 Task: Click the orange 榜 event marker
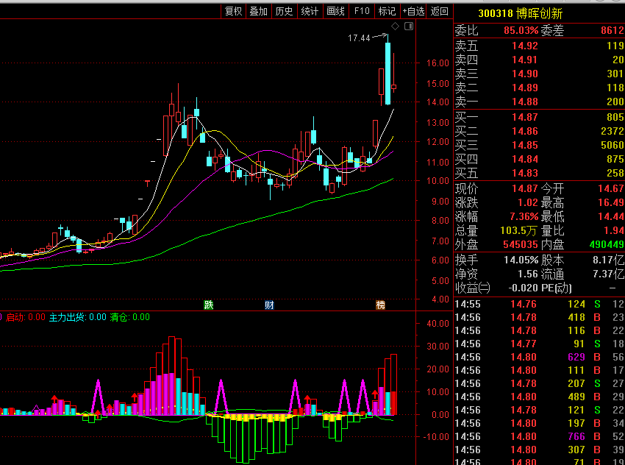point(380,305)
